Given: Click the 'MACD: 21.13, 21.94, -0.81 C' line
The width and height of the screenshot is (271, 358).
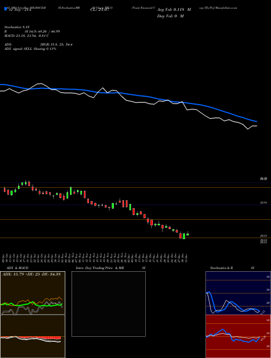Looking at the screenshot, I should coord(27,36).
